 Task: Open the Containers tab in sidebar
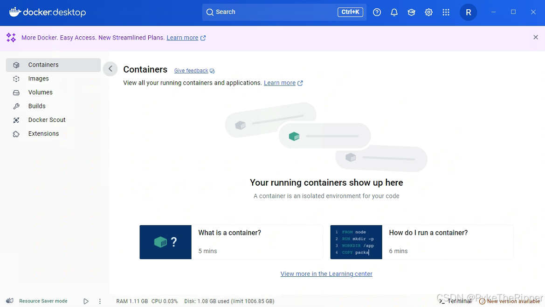click(53, 65)
